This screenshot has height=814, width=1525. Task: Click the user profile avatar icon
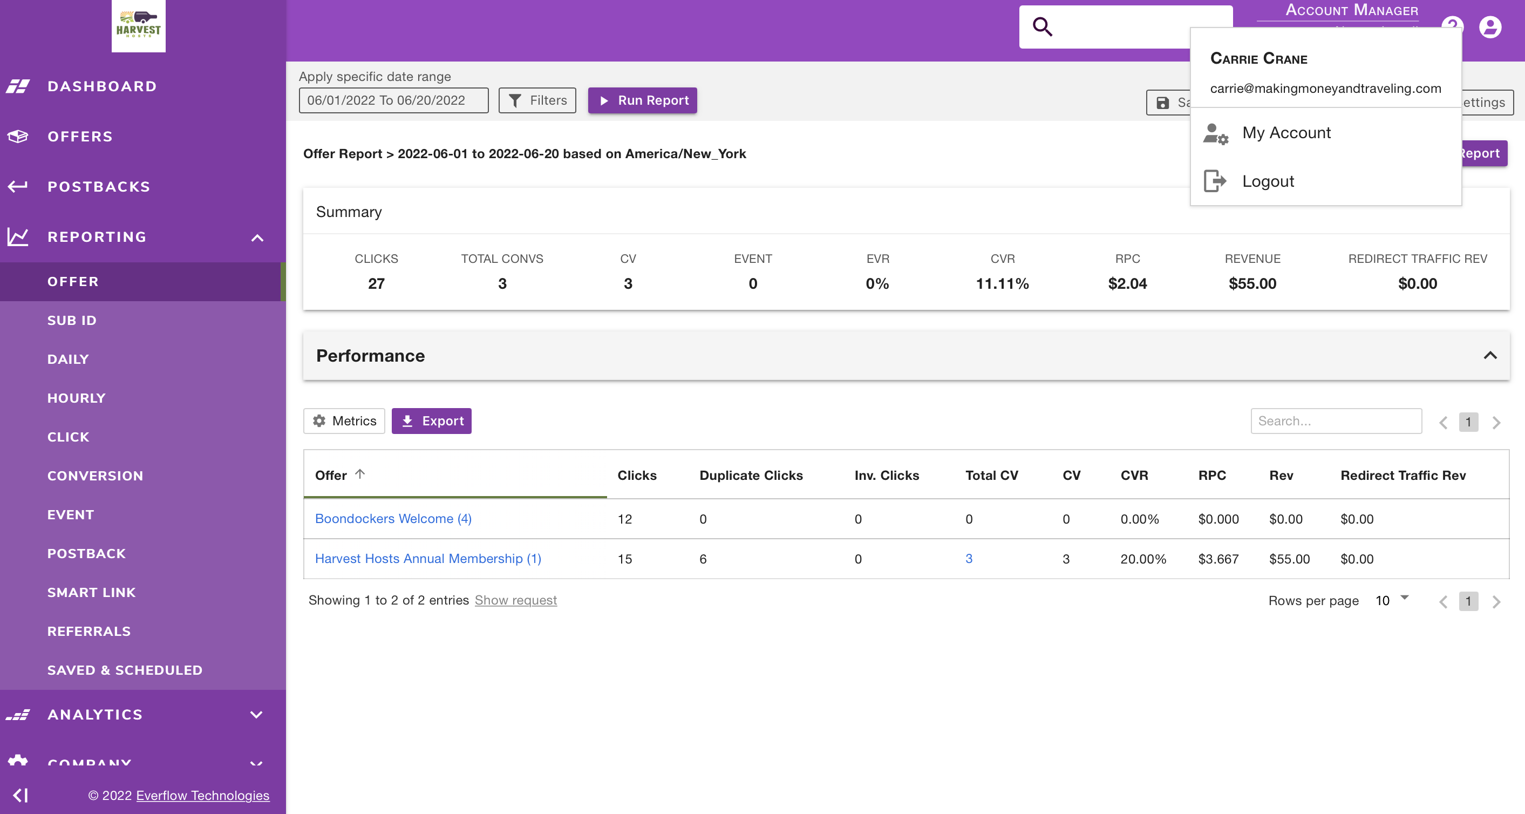tap(1490, 27)
